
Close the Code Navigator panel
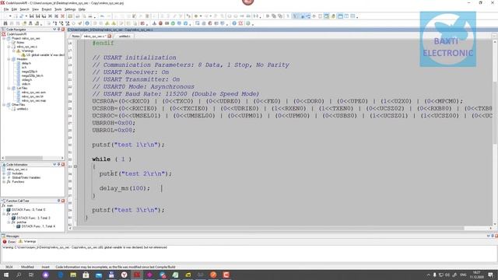click(x=63, y=30)
